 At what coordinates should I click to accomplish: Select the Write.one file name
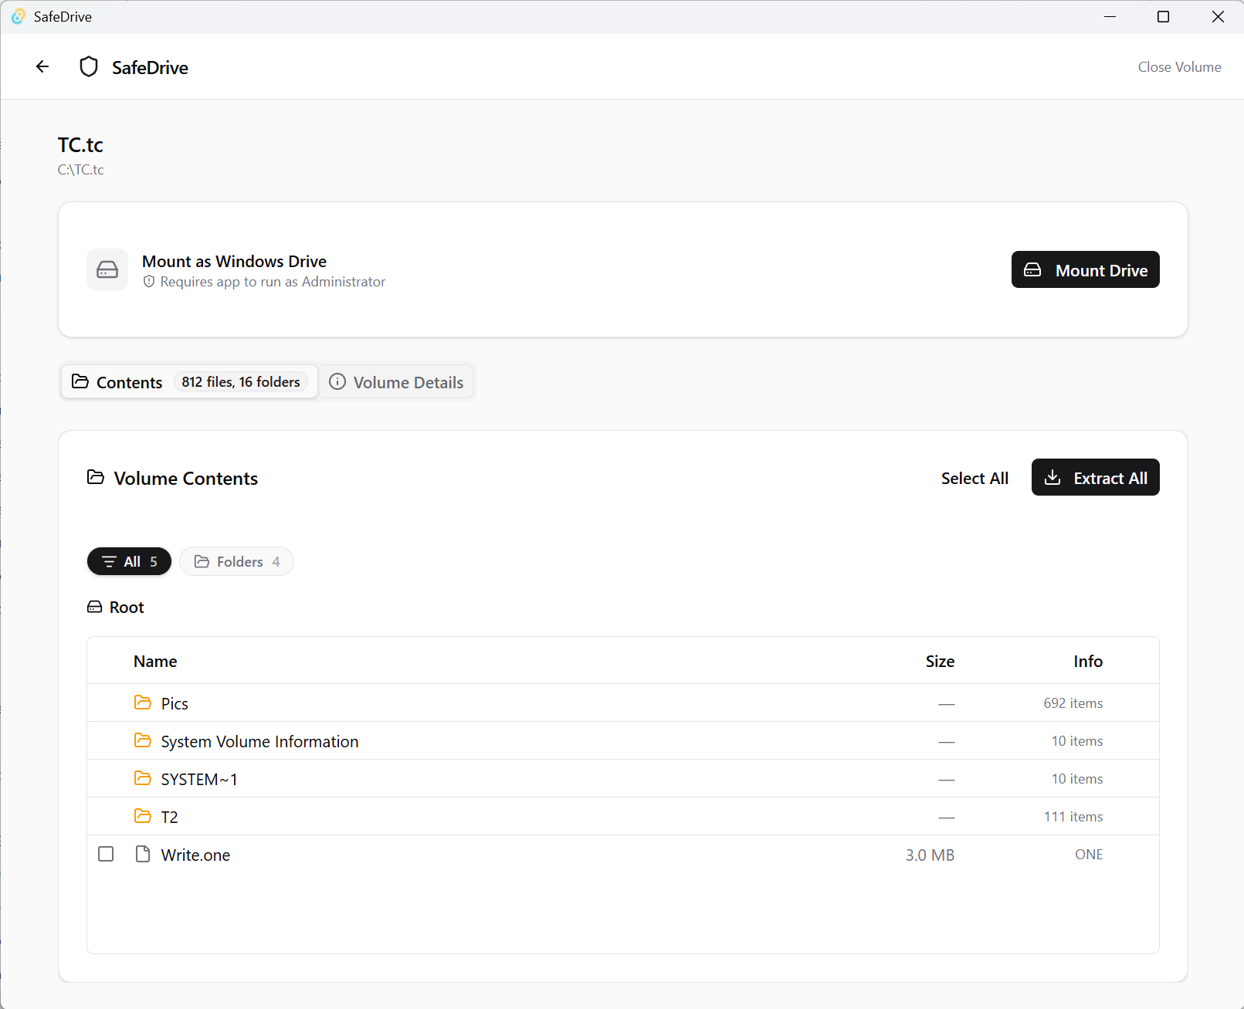(195, 855)
